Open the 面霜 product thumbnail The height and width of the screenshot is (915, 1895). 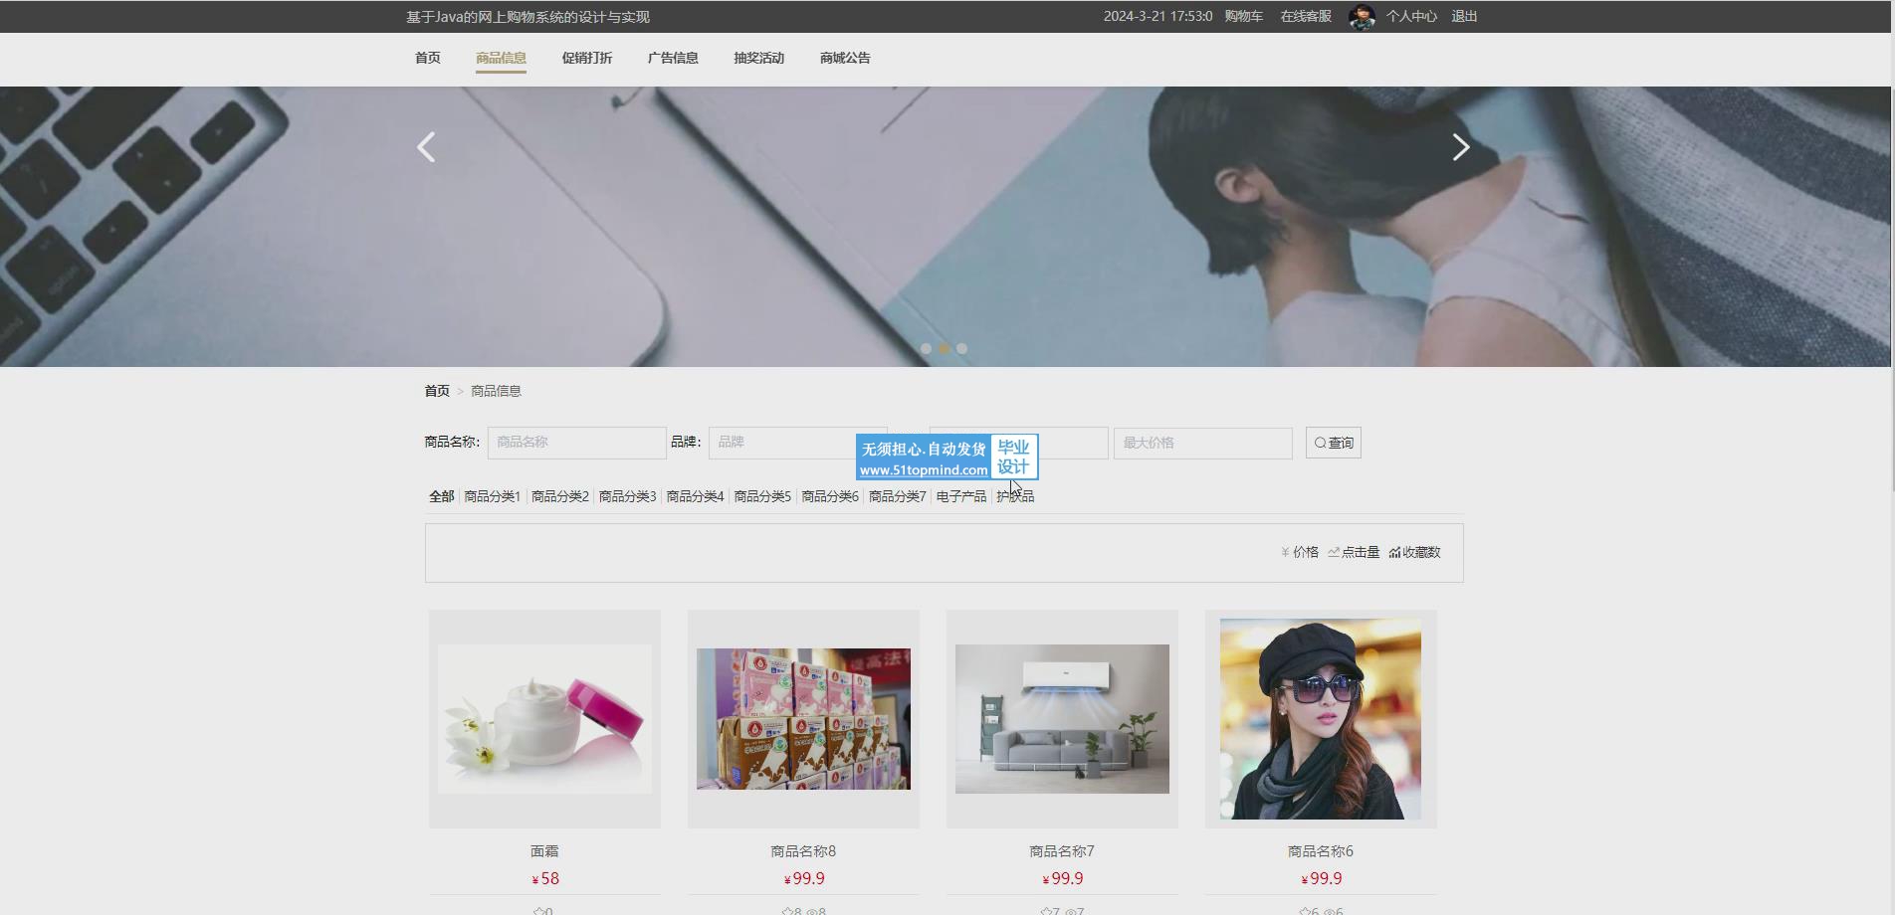pos(544,718)
